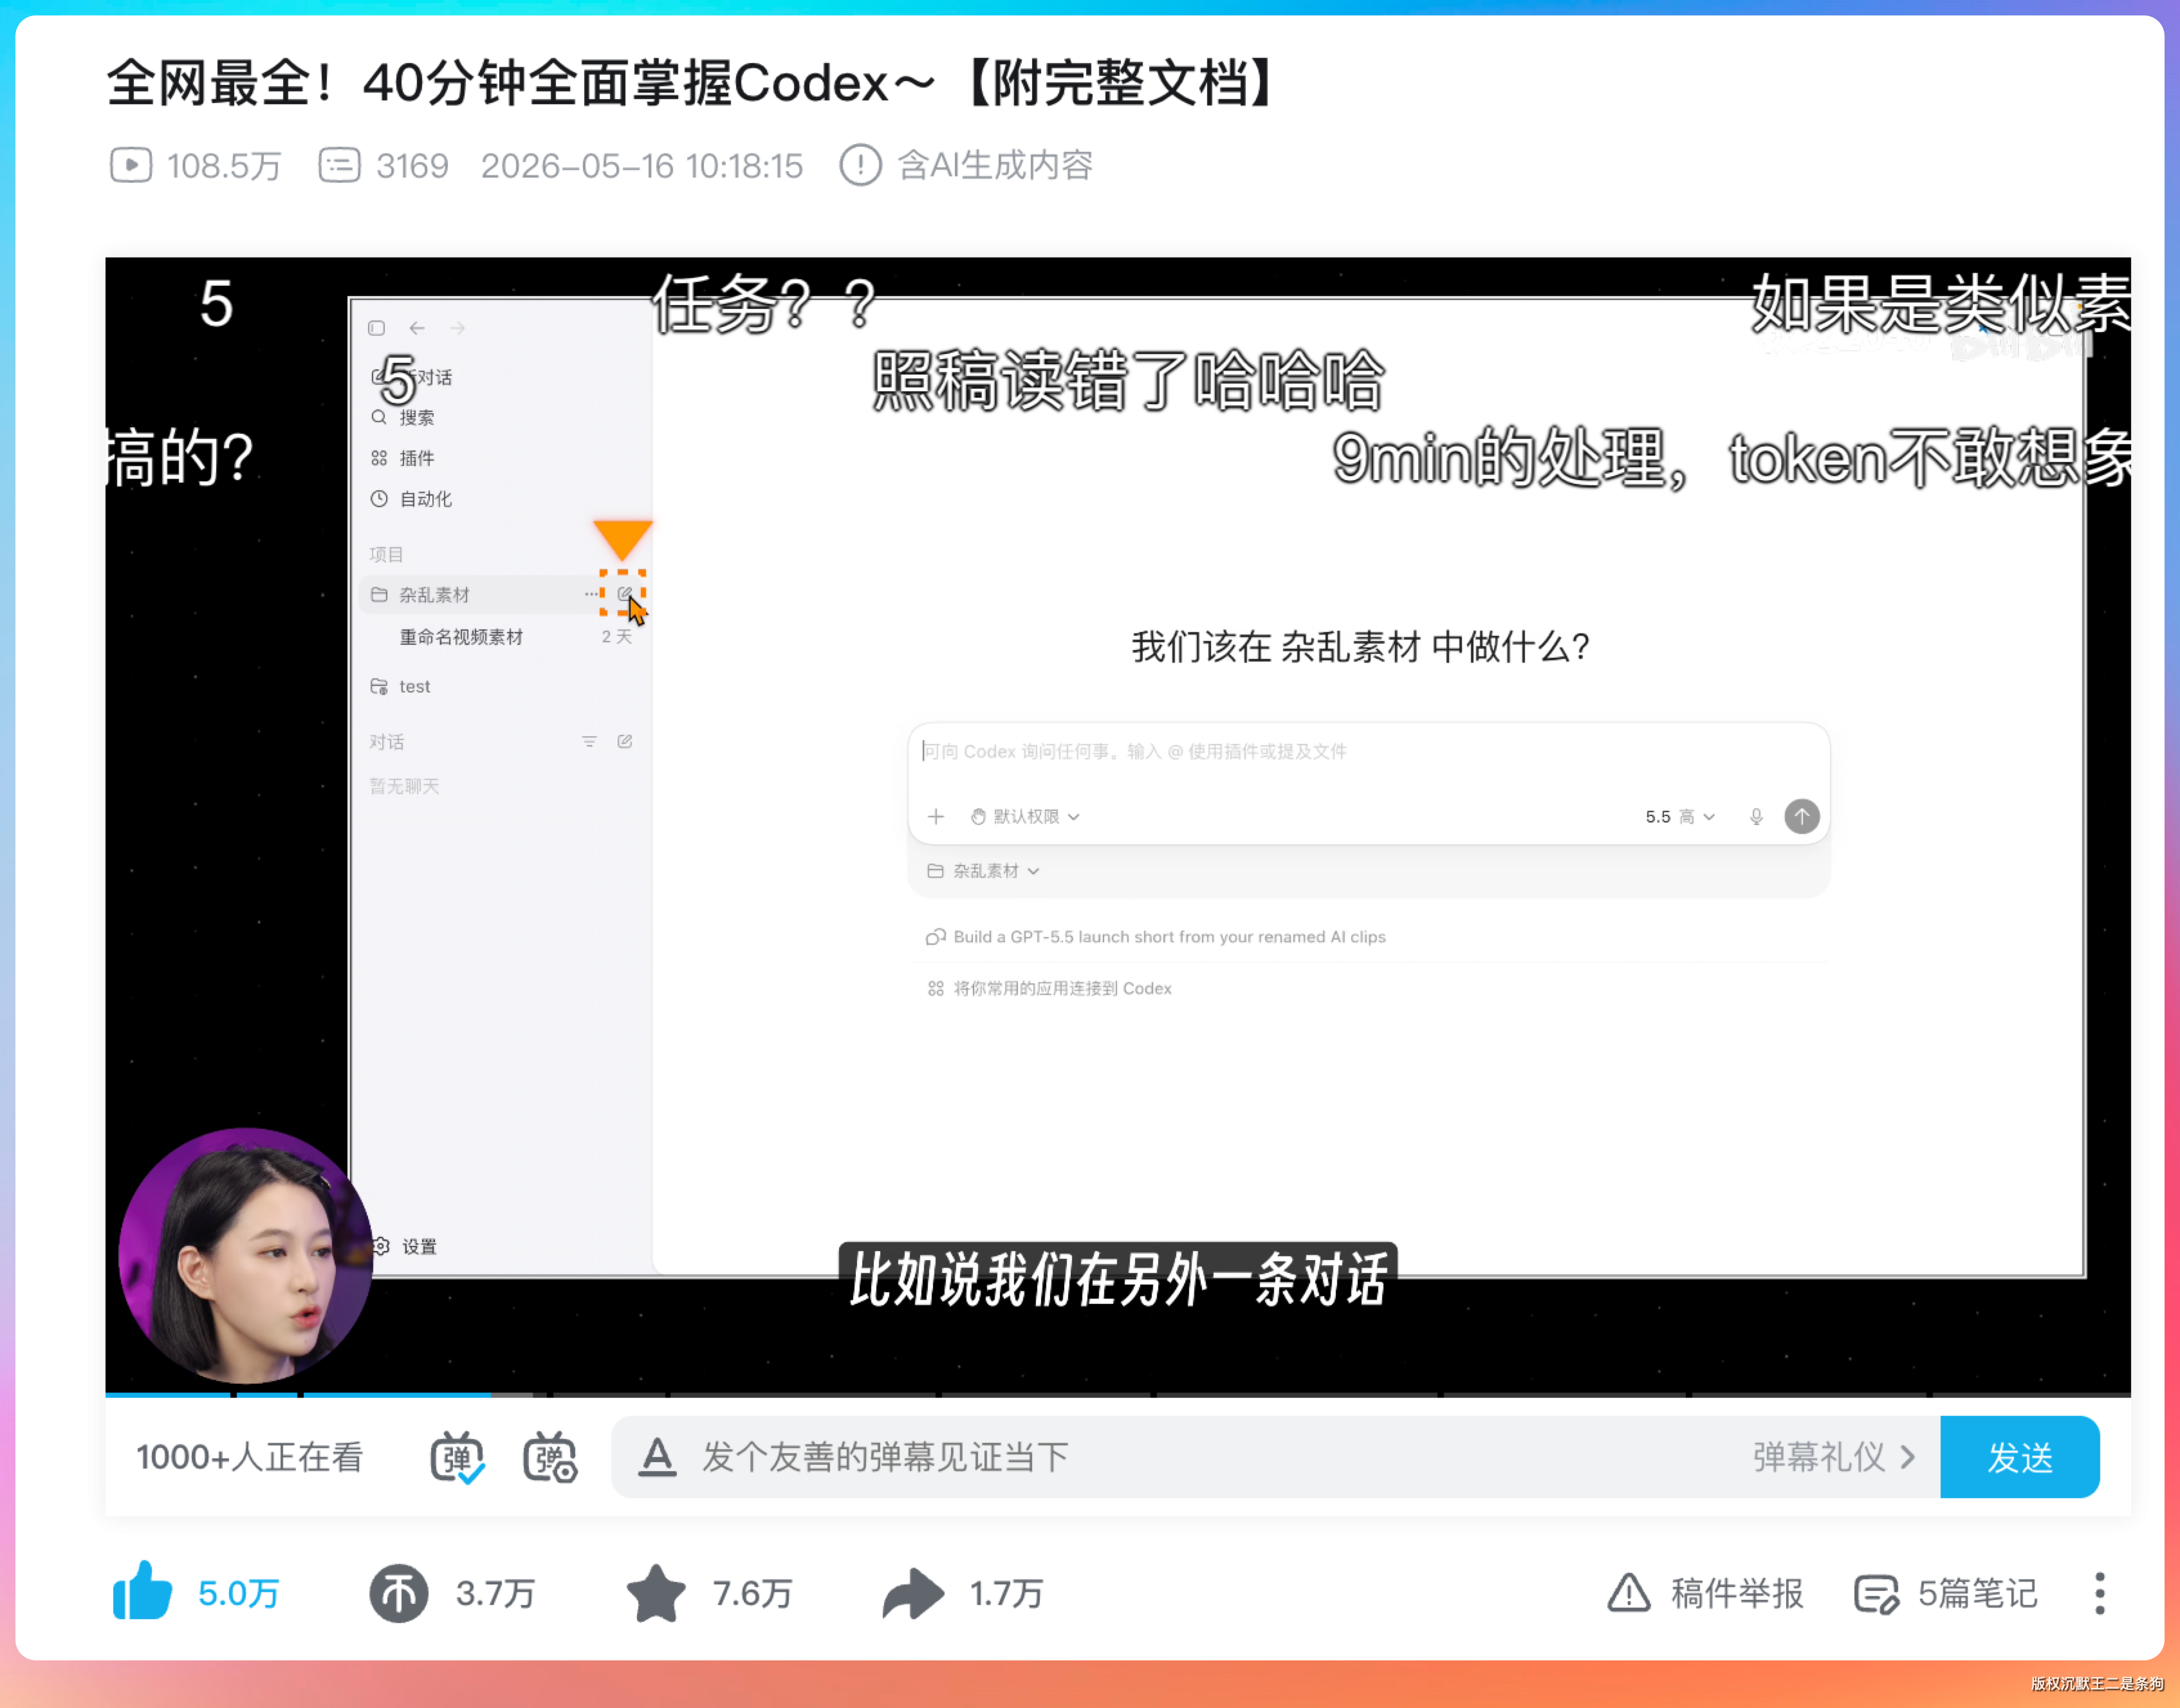This screenshot has width=2180, height=1708.
Task: Open the more options three-dot menu
Action: click(x=2099, y=1593)
